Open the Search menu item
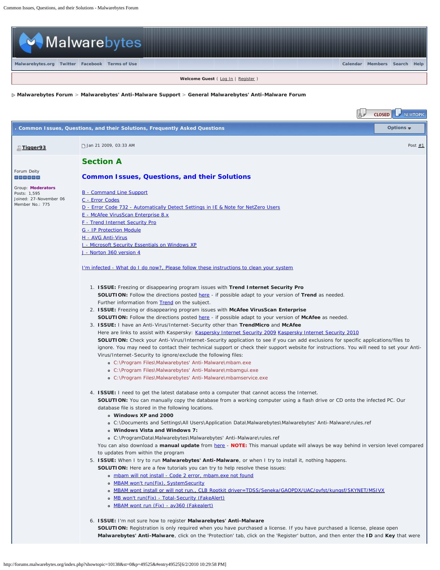This screenshot has width=440, height=570. (x=400, y=64)
